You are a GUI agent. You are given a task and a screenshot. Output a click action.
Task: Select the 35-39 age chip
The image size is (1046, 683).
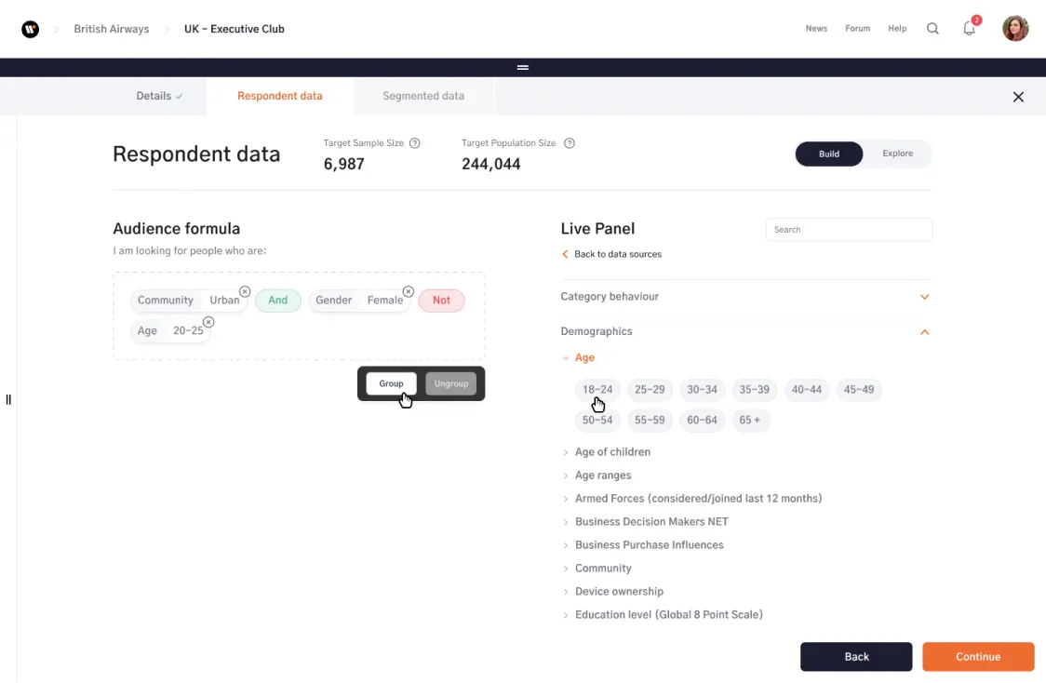pyautogui.click(x=755, y=390)
